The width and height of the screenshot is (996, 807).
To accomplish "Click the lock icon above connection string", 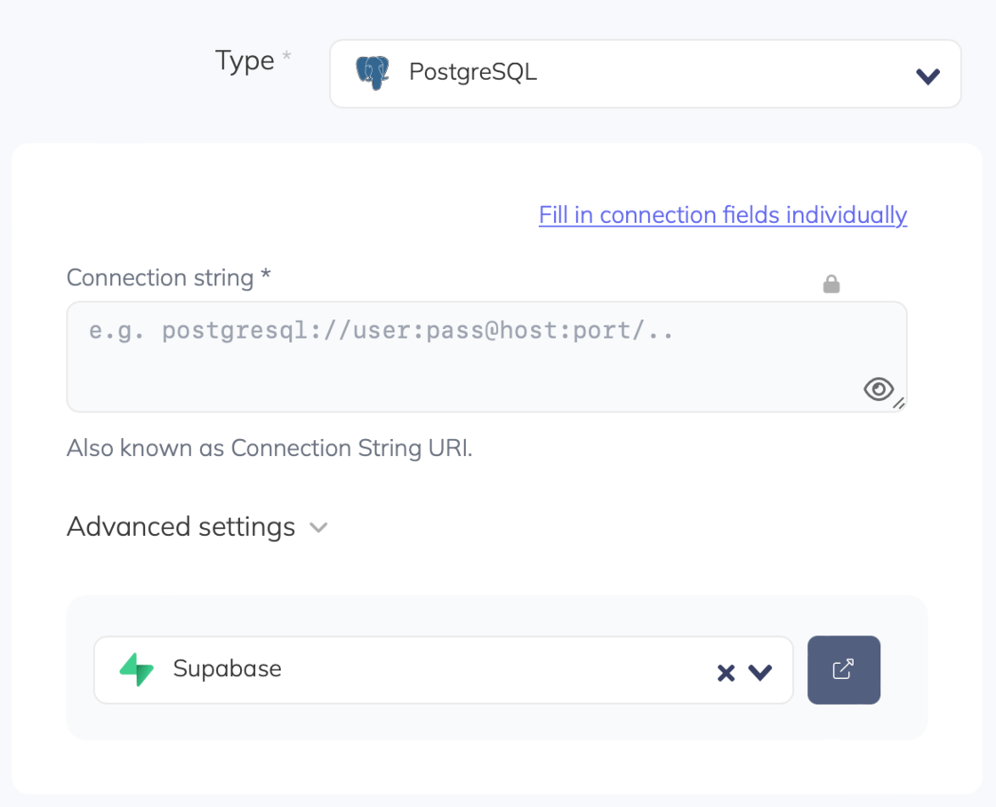I will pos(831,284).
